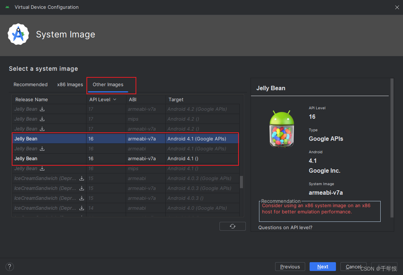
Task: Click the API level '16' value in details
Action: tap(312, 117)
